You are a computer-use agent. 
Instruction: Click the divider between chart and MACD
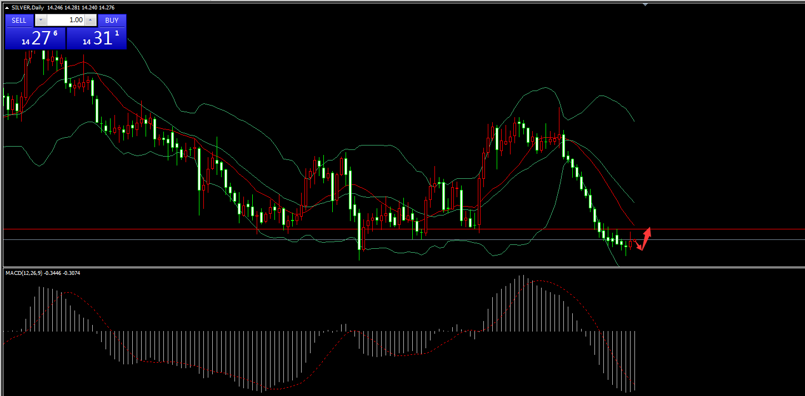tap(389, 267)
